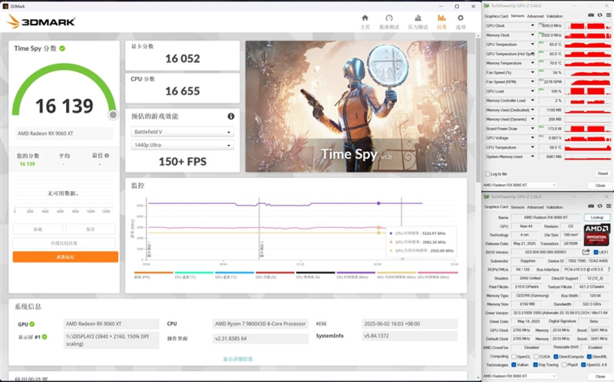Image resolution: width=614 pixels, height=382 pixels.
Task: Click the 保存 save button
Action: click(90, 229)
